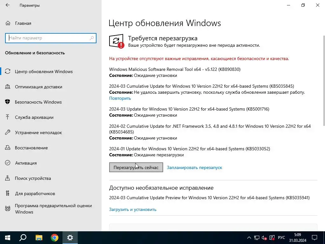This screenshot has height=244, width=325.
Task: Click the Устранение неполадок wrench icon
Action: 8,132
